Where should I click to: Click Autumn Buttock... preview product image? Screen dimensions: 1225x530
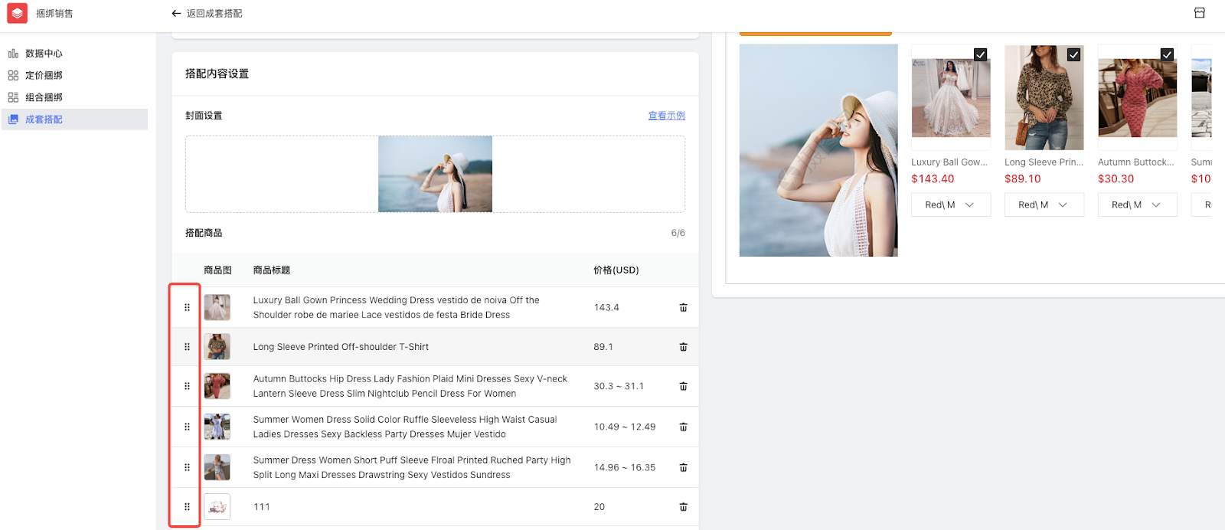click(x=1138, y=97)
